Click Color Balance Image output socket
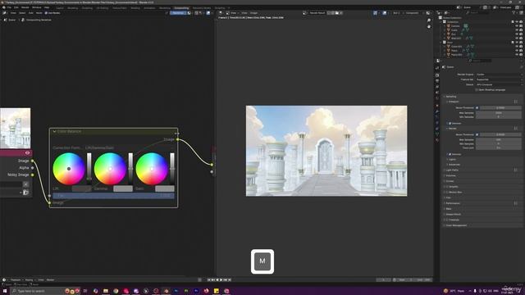 click(178, 139)
